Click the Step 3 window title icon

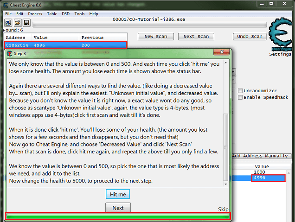point(9,54)
